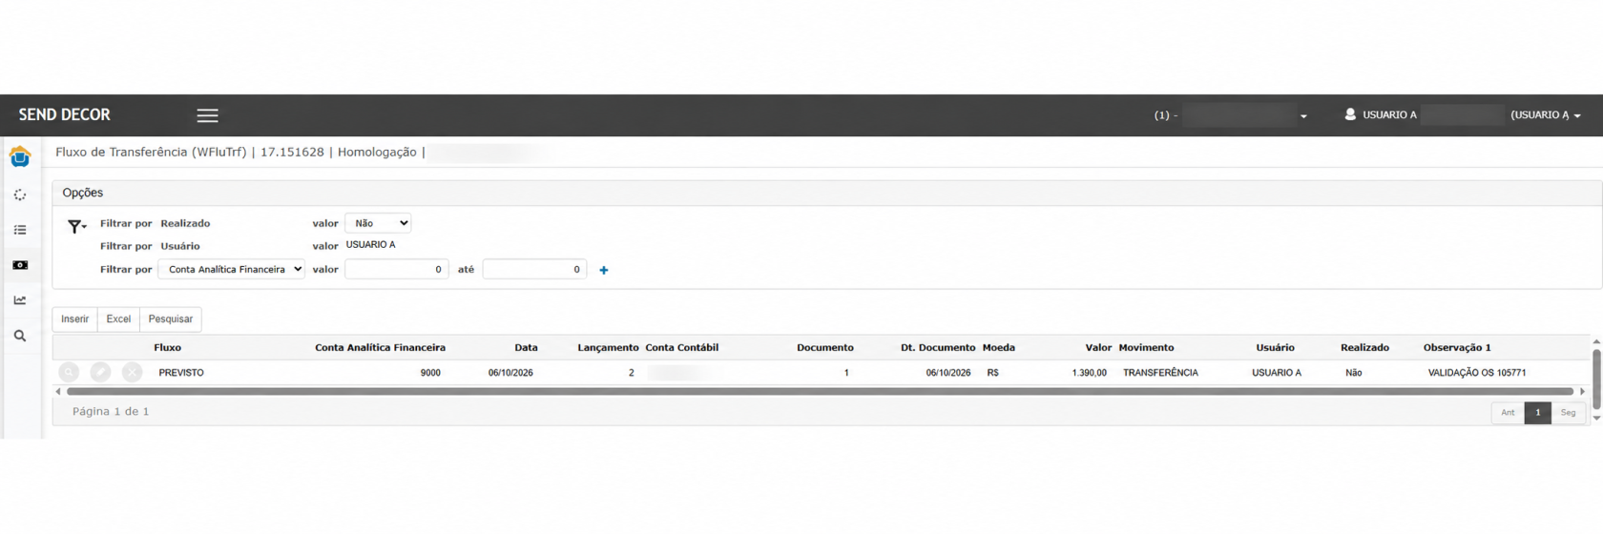Click the user avatar icon beside USUARIO A
Image resolution: width=1603 pixels, height=534 pixels.
click(1350, 114)
